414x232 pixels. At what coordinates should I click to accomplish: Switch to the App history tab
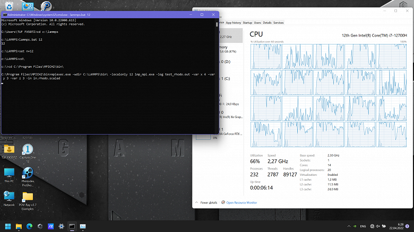coord(233,23)
